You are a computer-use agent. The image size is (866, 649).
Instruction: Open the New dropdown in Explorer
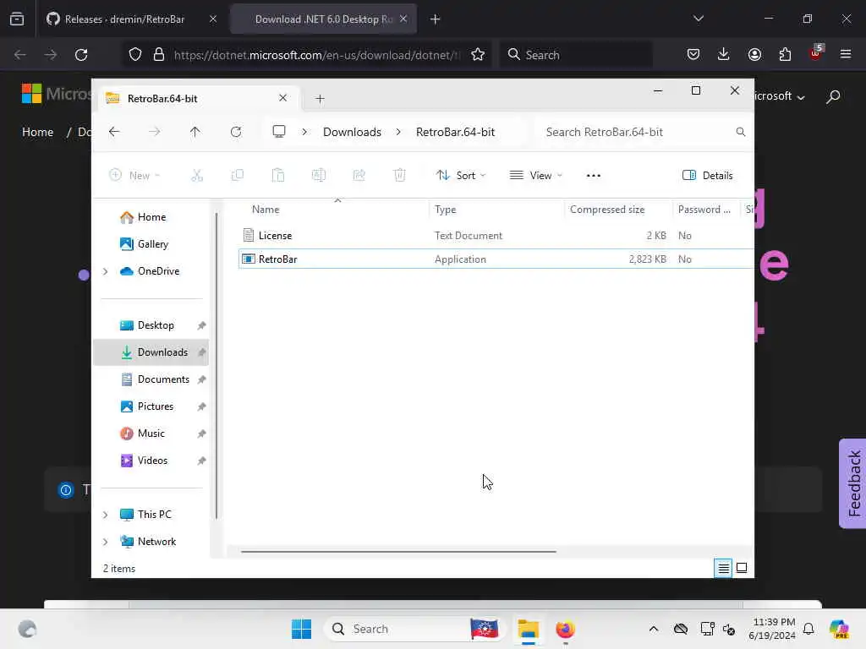coord(134,176)
